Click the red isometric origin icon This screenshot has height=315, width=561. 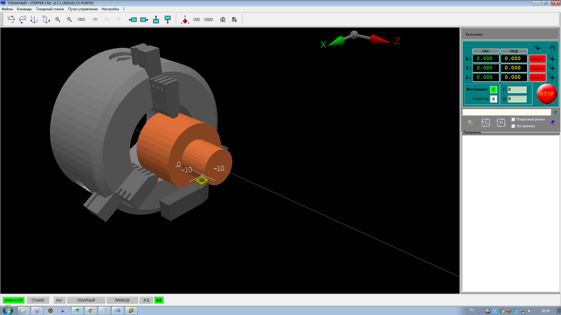coord(185,20)
